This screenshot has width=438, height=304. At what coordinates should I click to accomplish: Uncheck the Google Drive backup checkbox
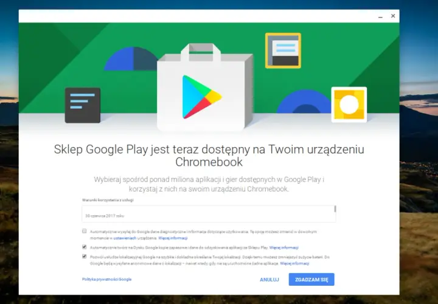click(x=85, y=247)
